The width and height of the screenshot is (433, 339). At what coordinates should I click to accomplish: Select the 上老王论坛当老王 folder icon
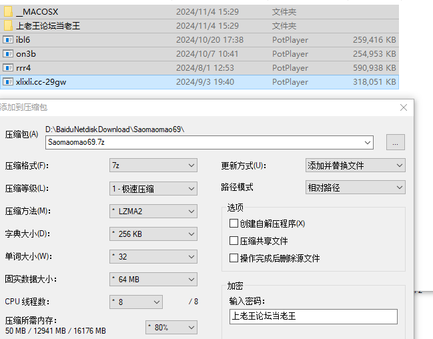pos(8,26)
